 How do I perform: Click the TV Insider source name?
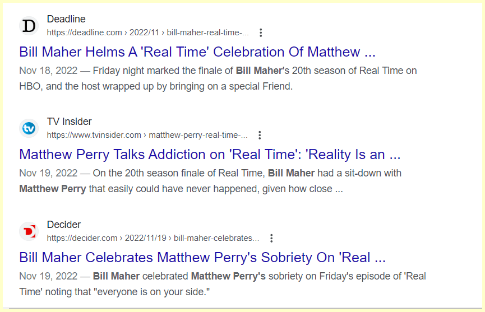69,122
